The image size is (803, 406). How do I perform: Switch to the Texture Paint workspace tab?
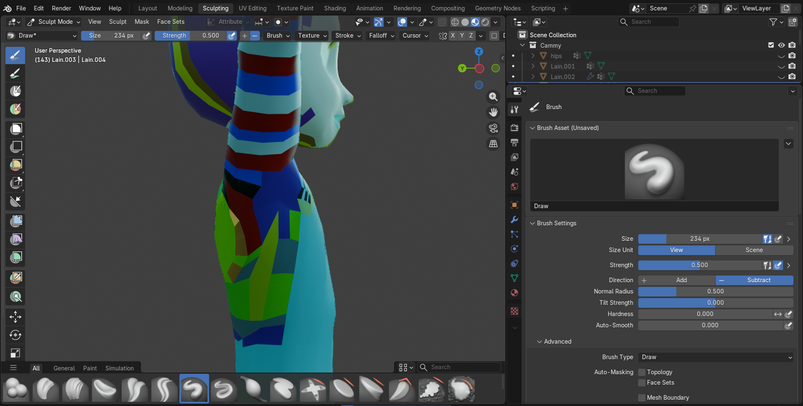pos(295,8)
